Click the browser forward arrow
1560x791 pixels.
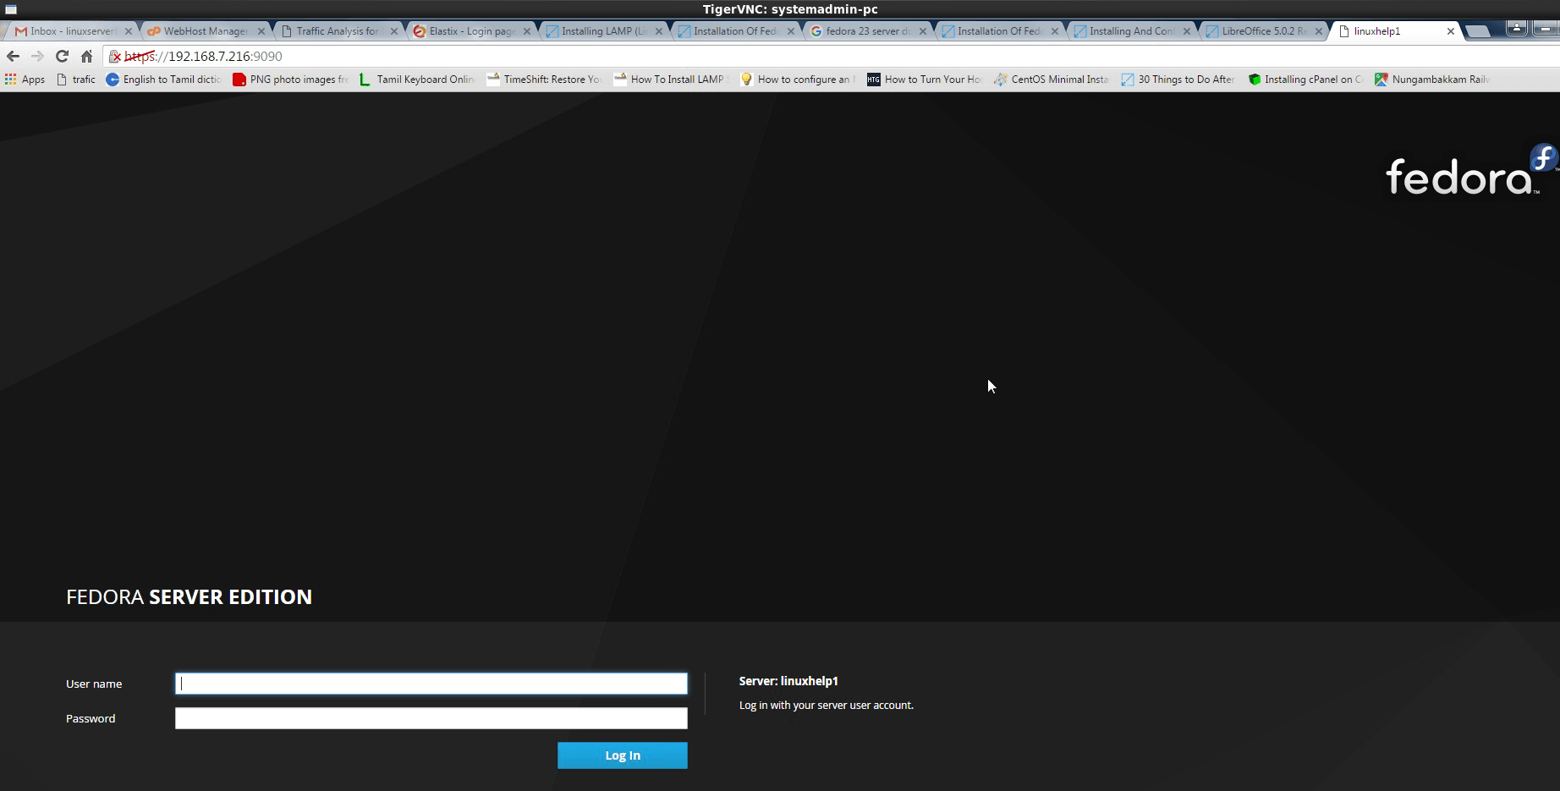tap(37, 56)
